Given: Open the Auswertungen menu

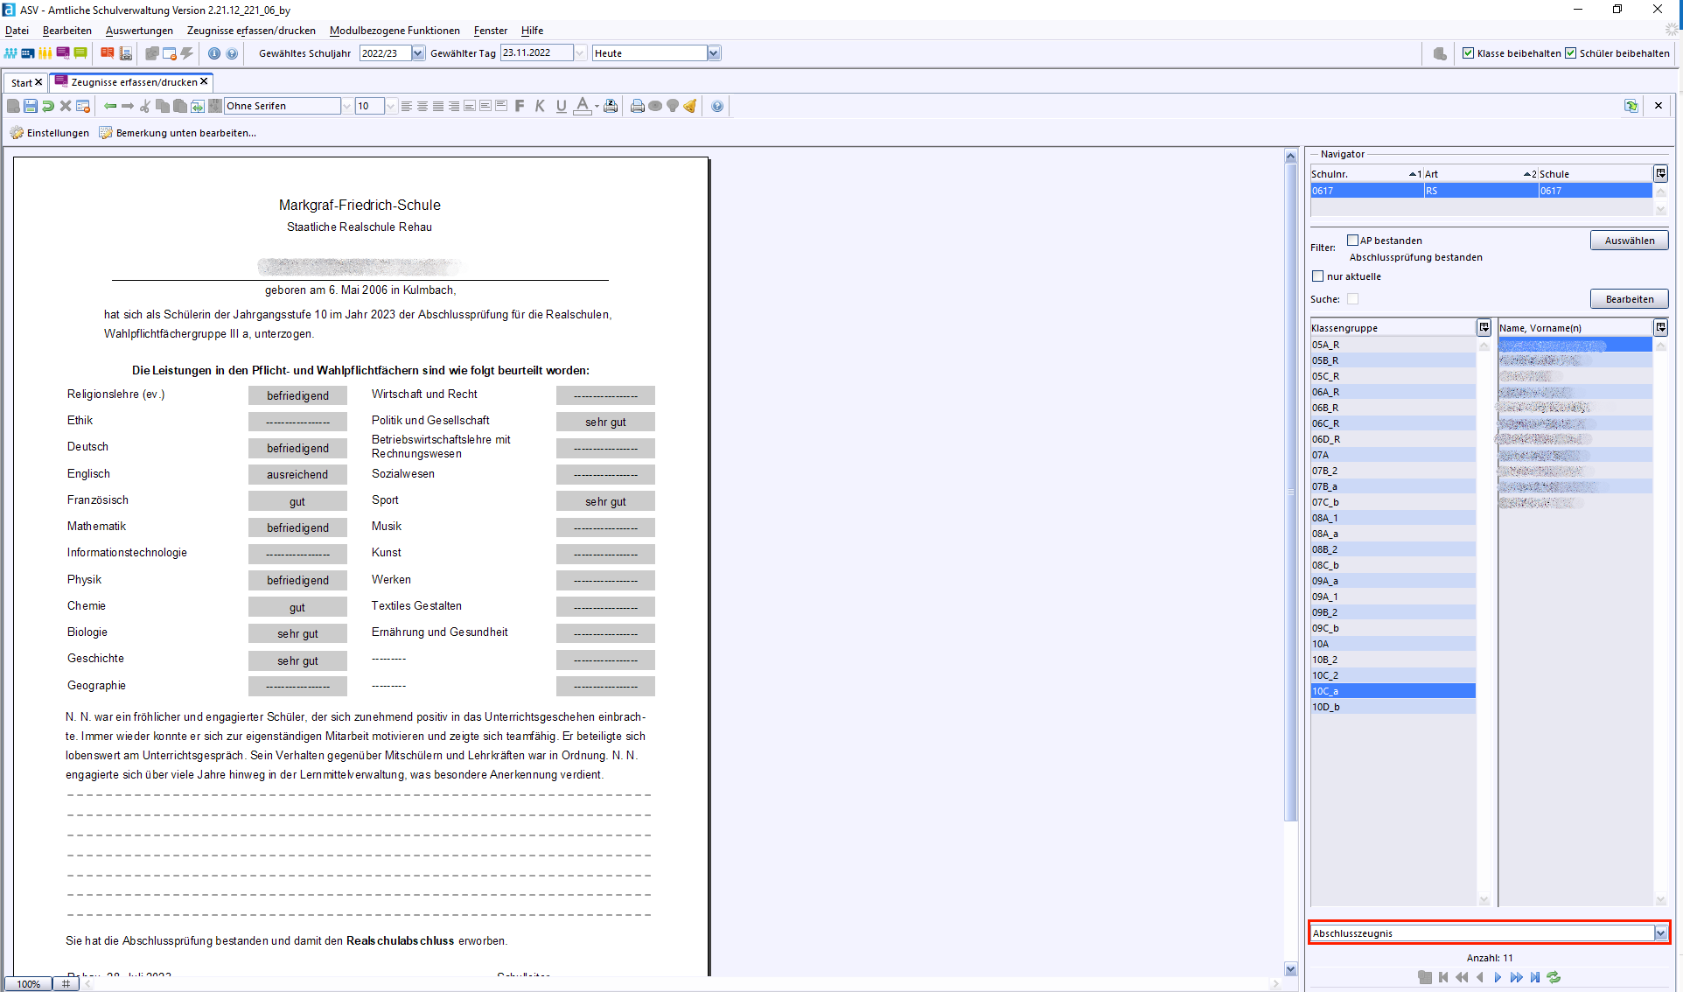Looking at the screenshot, I should (x=139, y=31).
